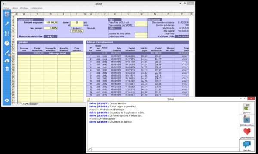Click the chat line 'Le fichier spécifié n'existe pas.'
This screenshot has height=154, width=258.
(x=126, y=115)
